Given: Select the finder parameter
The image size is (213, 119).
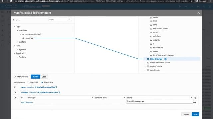Looking at the screenshot, I should [156, 52].
